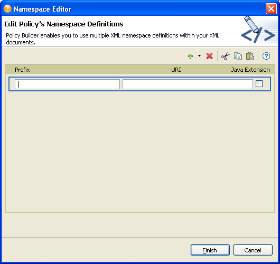Click the green plus Add namespace icon
Screen dimensions: 280x264
191,56
